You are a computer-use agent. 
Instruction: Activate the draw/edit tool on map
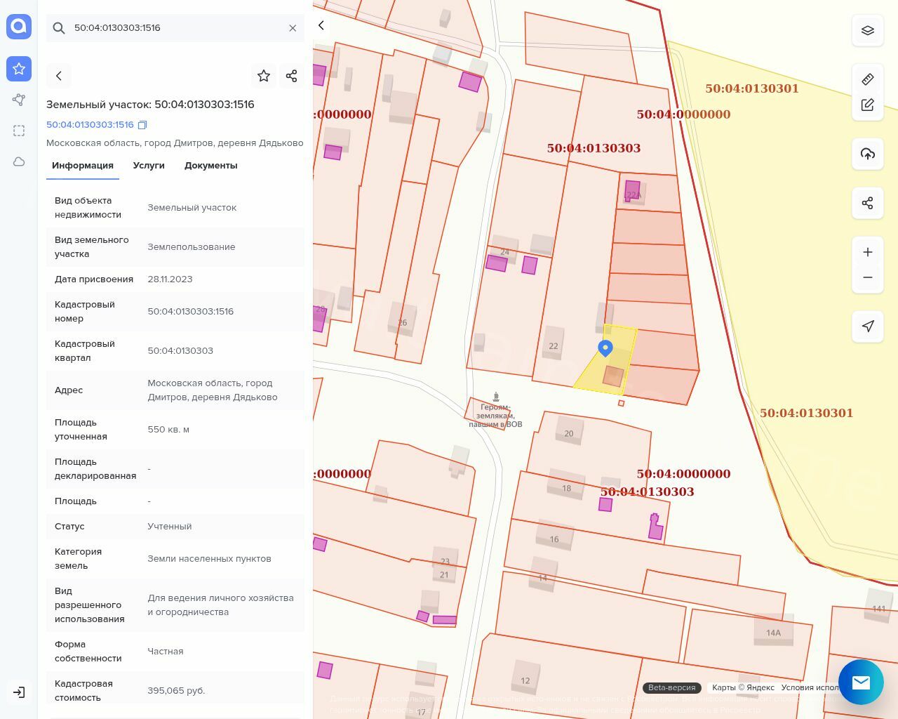[867, 105]
